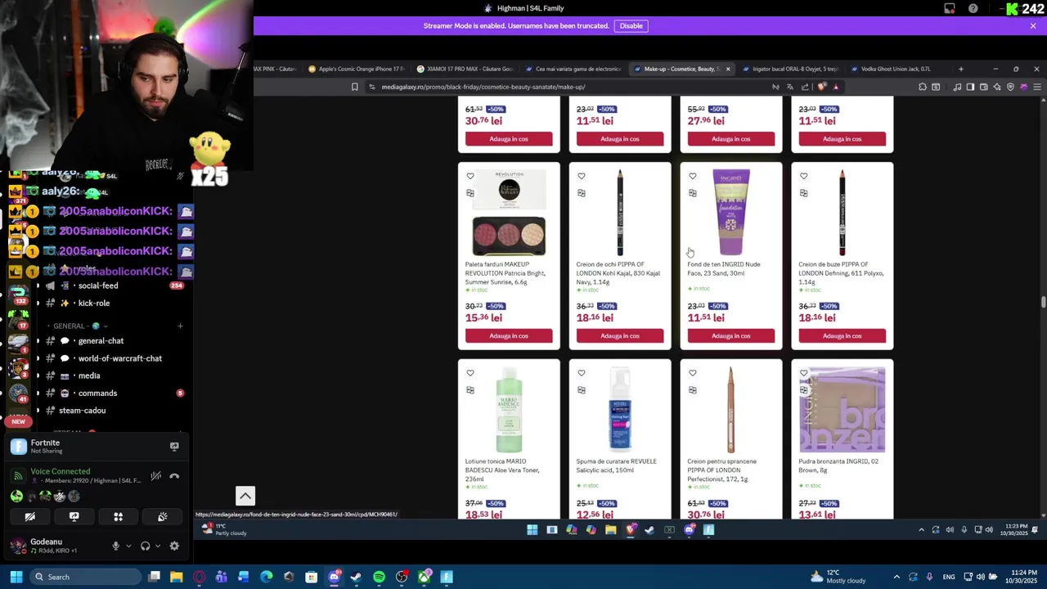Toggle Discord noise suppression icon
Image resolution: width=1047 pixels, height=589 pixels.
pyautogui.click(x=155, y=475)
